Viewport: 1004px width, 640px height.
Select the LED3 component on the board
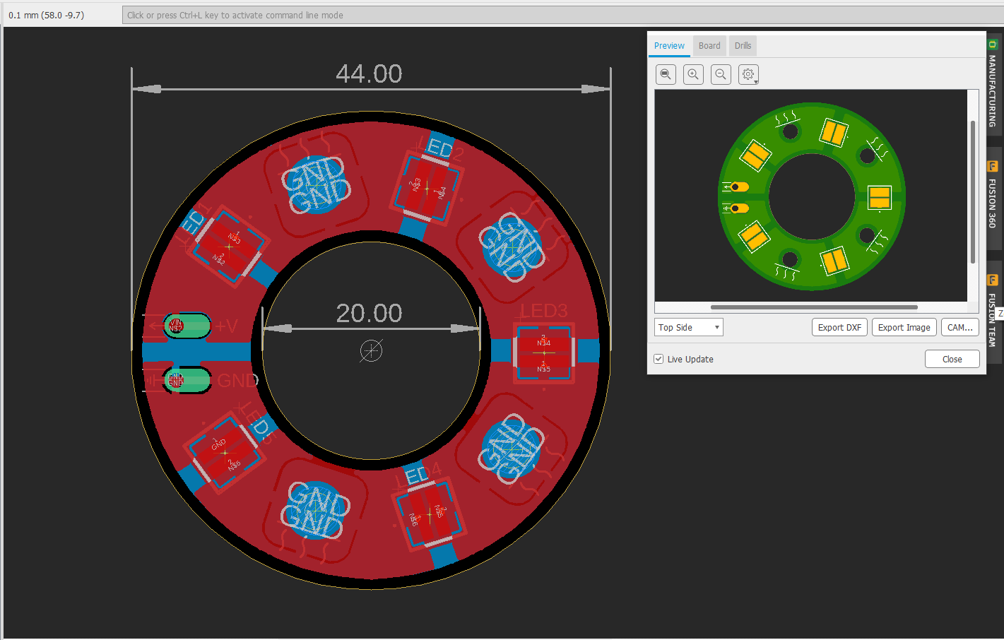point(544,352)
